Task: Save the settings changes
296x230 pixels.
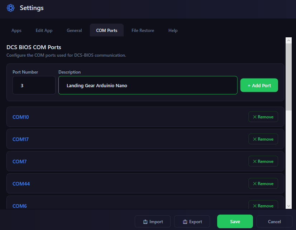Action: [235, 221]
